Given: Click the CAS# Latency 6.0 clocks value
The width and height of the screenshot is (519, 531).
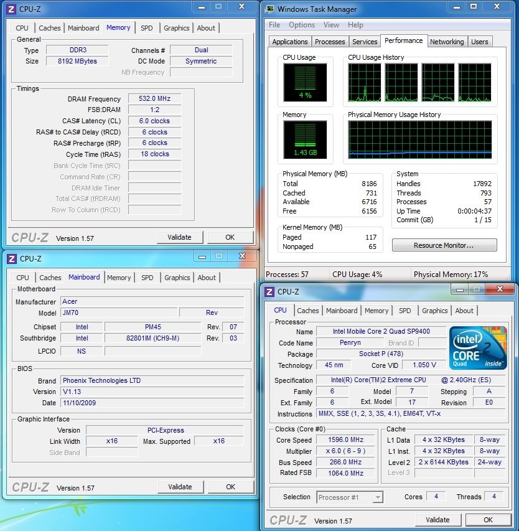Looking at the screenshot, I should [x=155, y=121].
